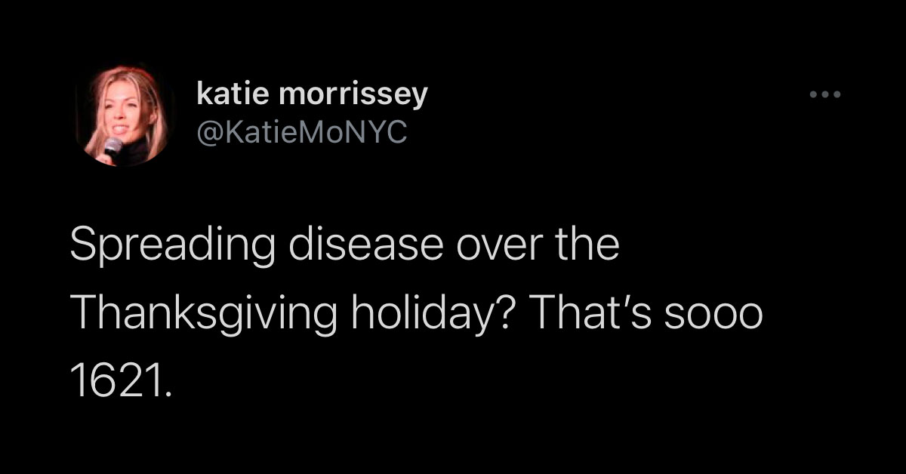Open the katie morrissey display name link
This screenshot has width=906, height=474.
tap(312, 94)
